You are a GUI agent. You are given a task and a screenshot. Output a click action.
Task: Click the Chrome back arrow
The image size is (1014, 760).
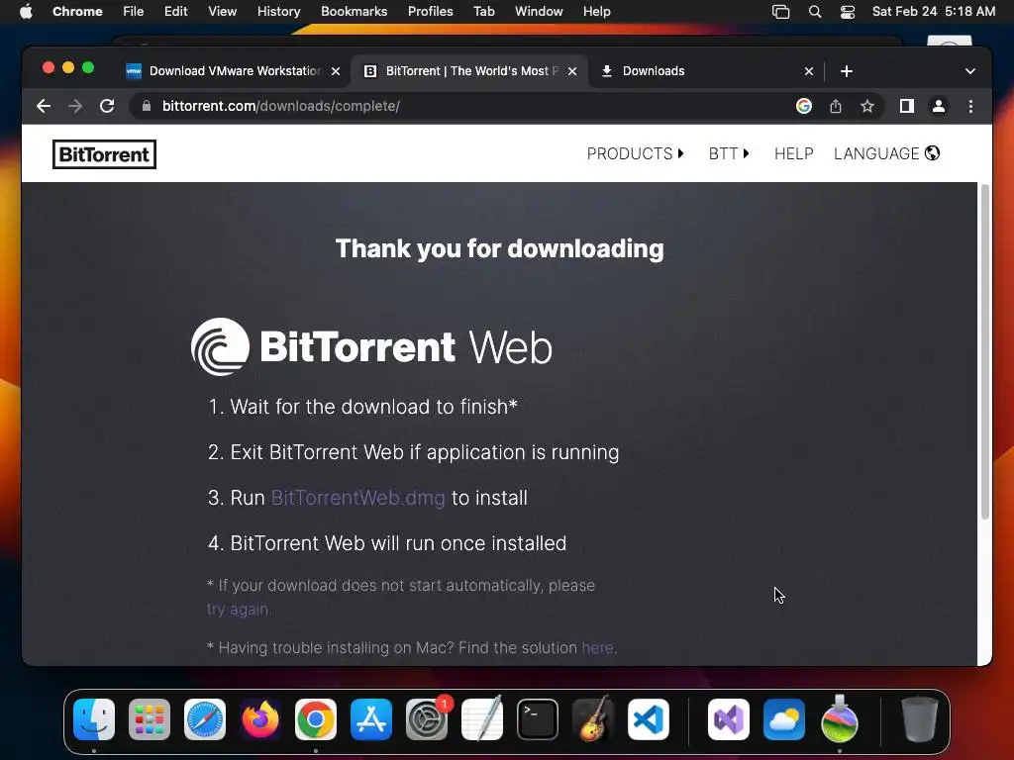pos(44,106)
